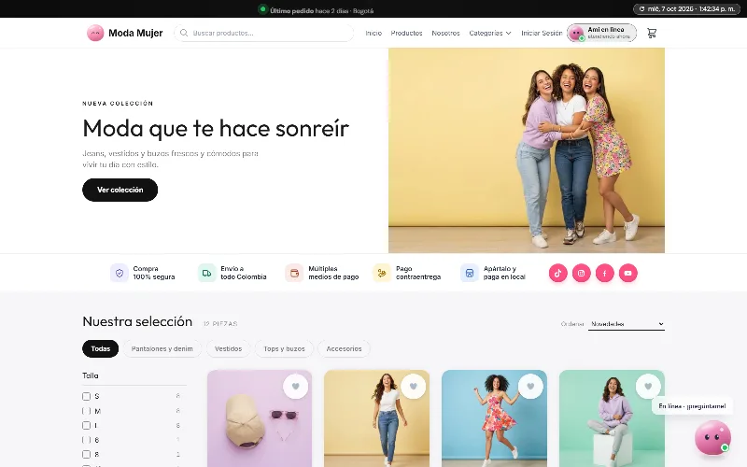Check the size 6 filter
747x467 pixels.
pyautogui.click(x=86, y=440)
